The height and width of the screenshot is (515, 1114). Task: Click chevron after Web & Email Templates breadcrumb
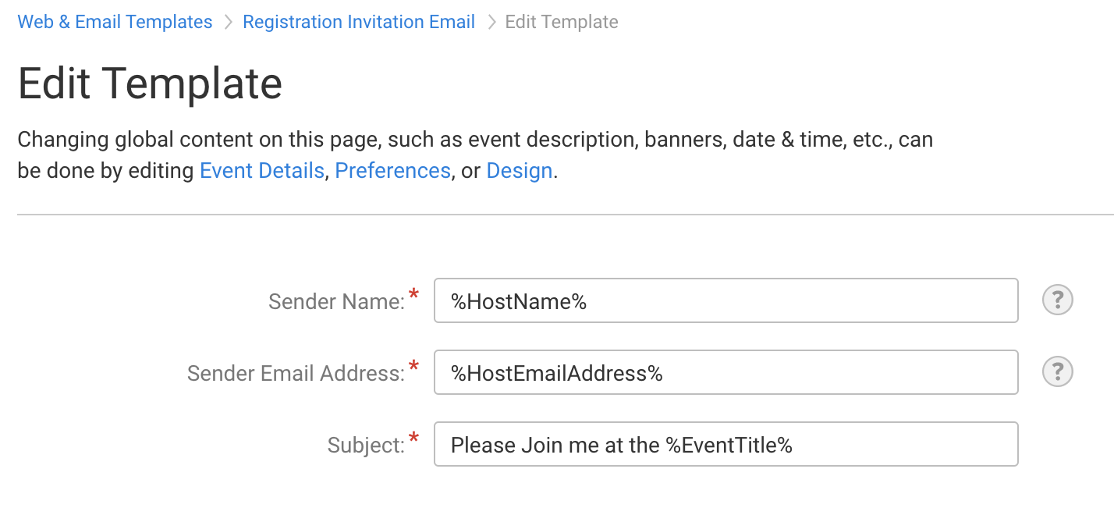(228, 23)
